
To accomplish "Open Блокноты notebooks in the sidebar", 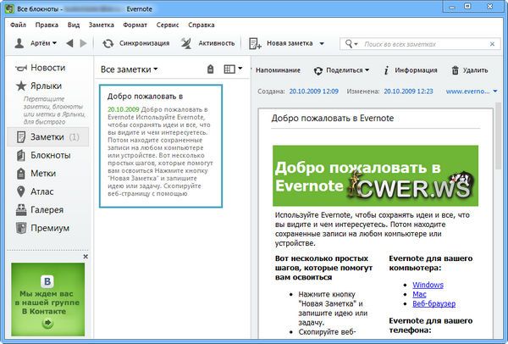I will [50, 155].
